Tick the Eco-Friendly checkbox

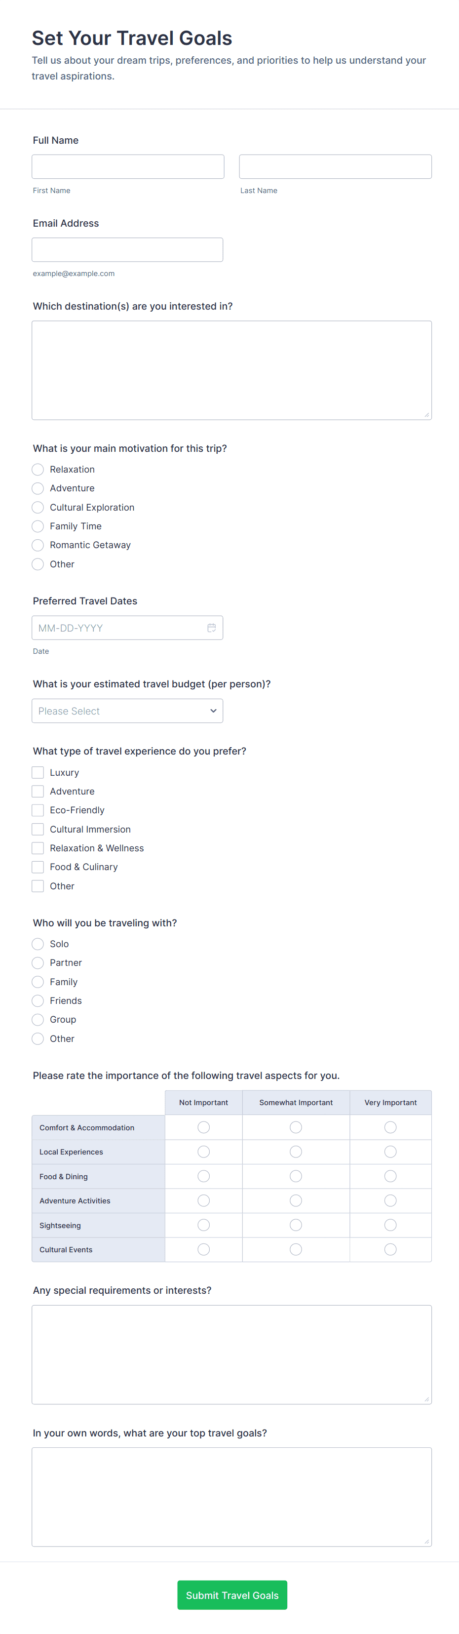point(38,810)
